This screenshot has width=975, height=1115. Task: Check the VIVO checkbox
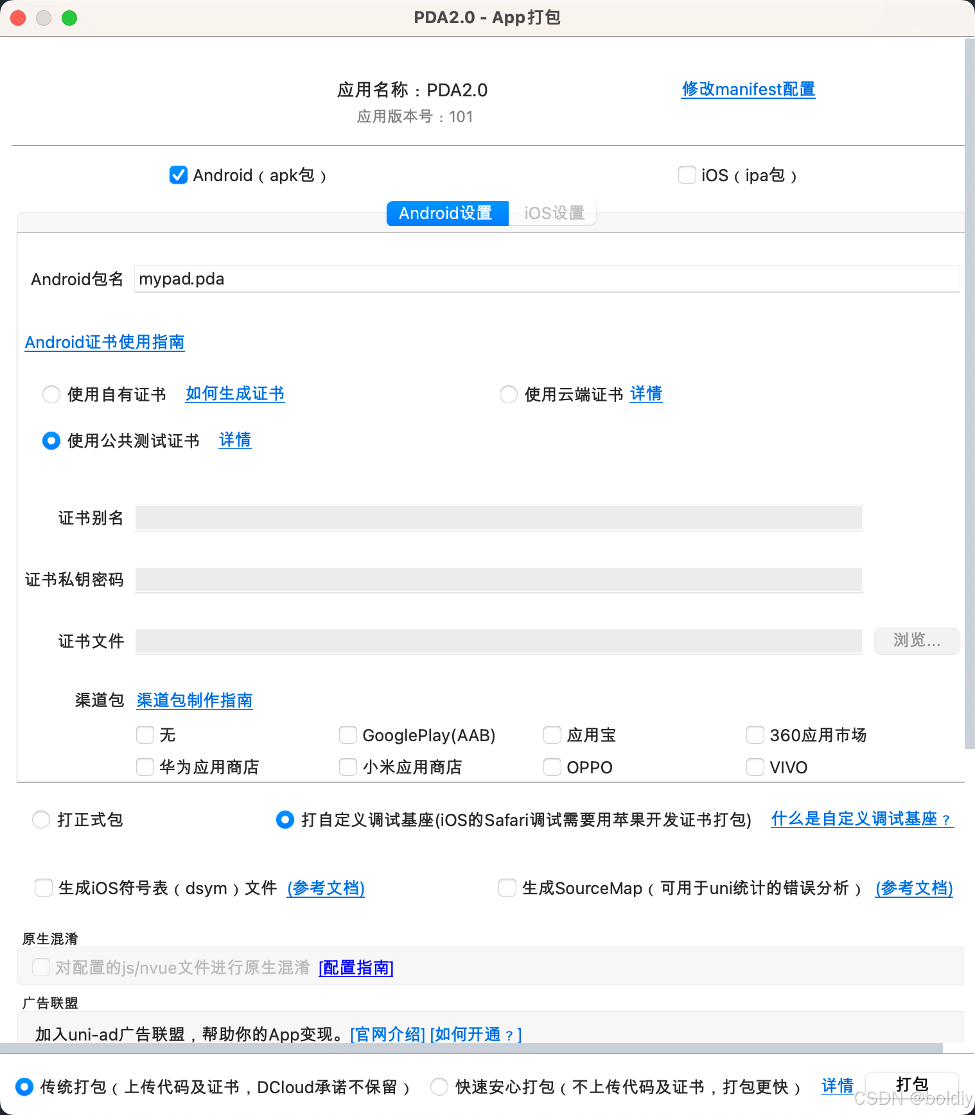pos(755,767)
